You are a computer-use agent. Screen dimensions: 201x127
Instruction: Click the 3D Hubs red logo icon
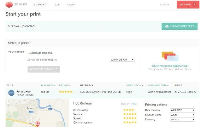click(9, 4)
